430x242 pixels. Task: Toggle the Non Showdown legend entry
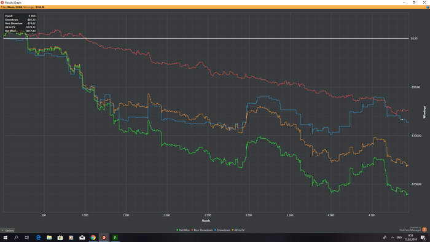pos(202,230)
